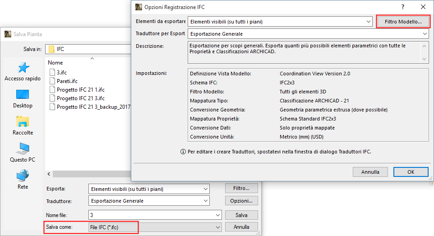Close the Opzioni Registrazione IFC dialog
Screen dimensions: 434x236
coord(423,7)
